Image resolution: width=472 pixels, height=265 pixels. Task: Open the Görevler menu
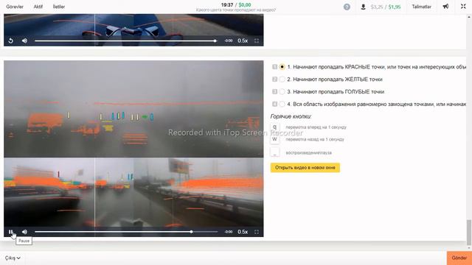(15, 7)
